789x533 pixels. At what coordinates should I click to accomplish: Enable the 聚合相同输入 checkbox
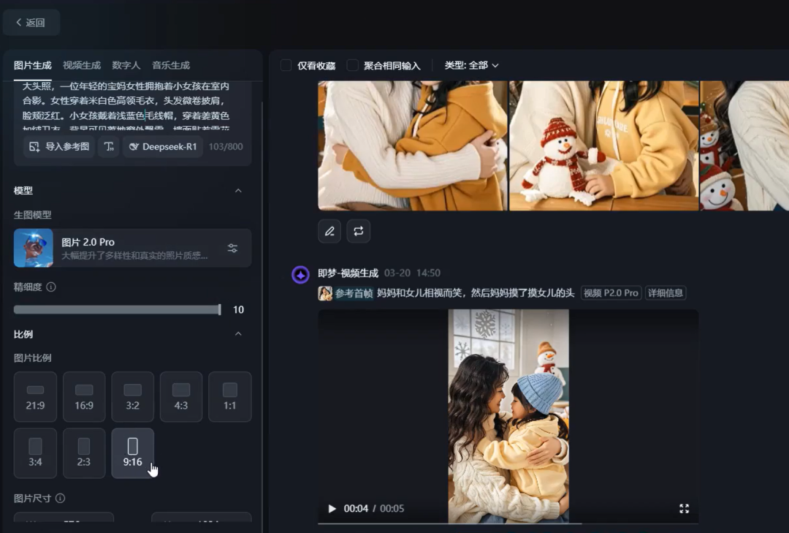point(353,66)
